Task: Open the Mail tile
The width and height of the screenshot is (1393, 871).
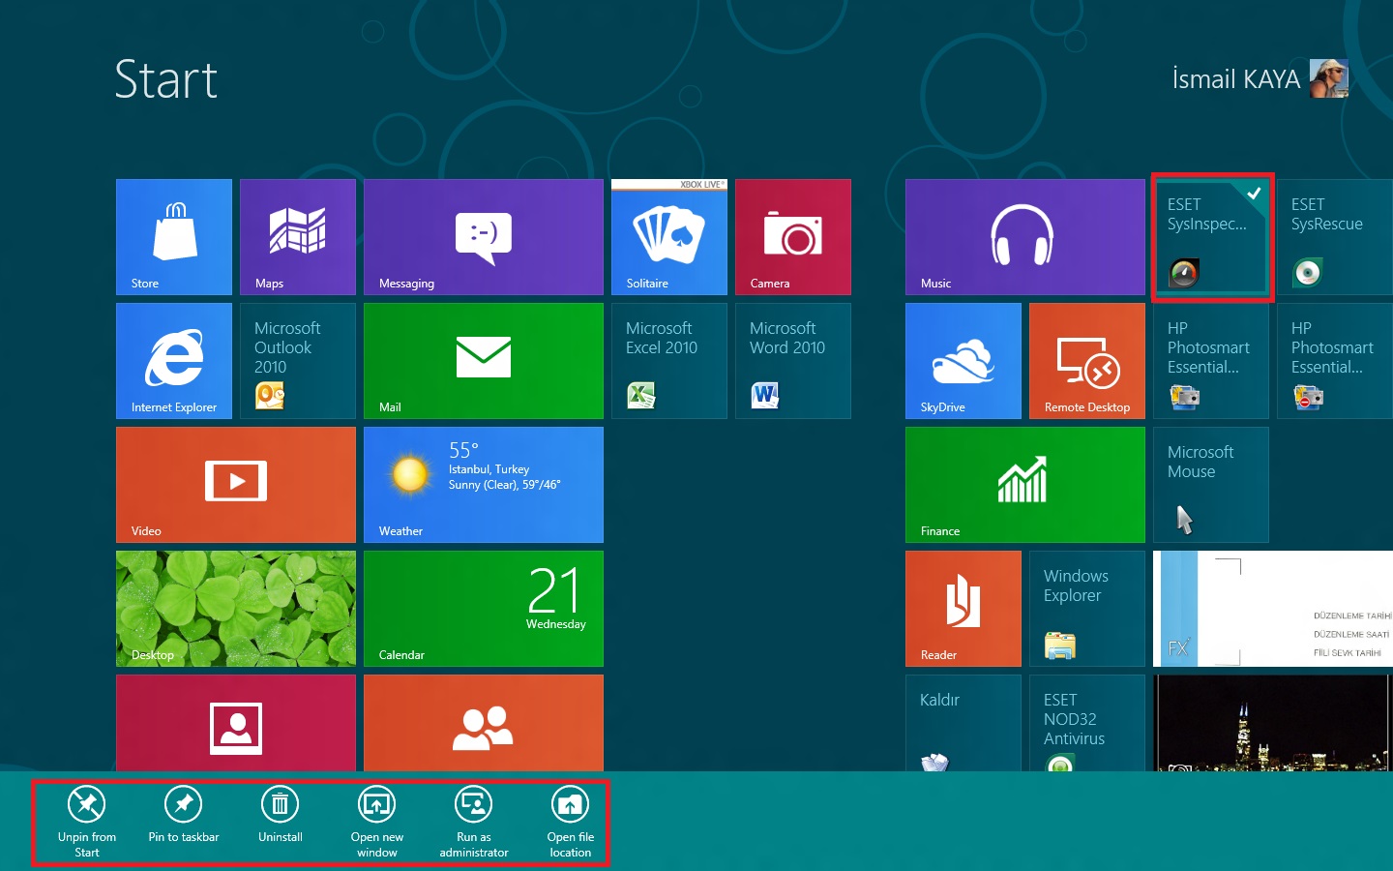Action: coord(484,361)
